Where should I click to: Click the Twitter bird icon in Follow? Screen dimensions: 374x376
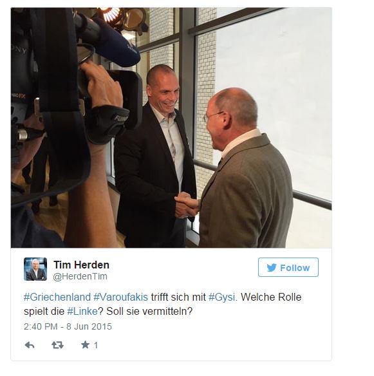coord(272,268)
